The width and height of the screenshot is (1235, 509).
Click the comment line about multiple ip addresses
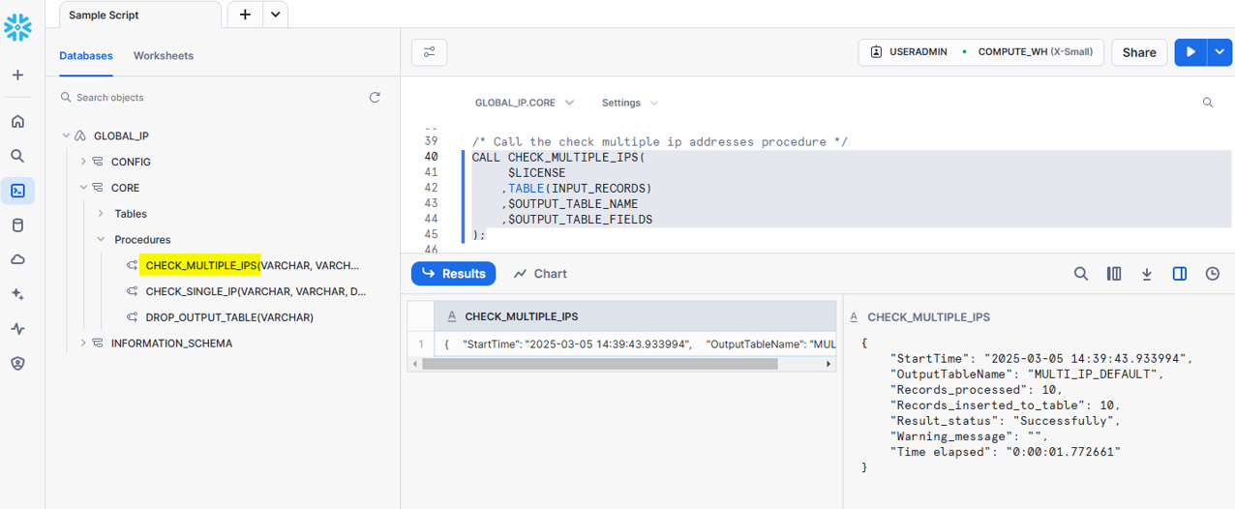click(660, 141)
